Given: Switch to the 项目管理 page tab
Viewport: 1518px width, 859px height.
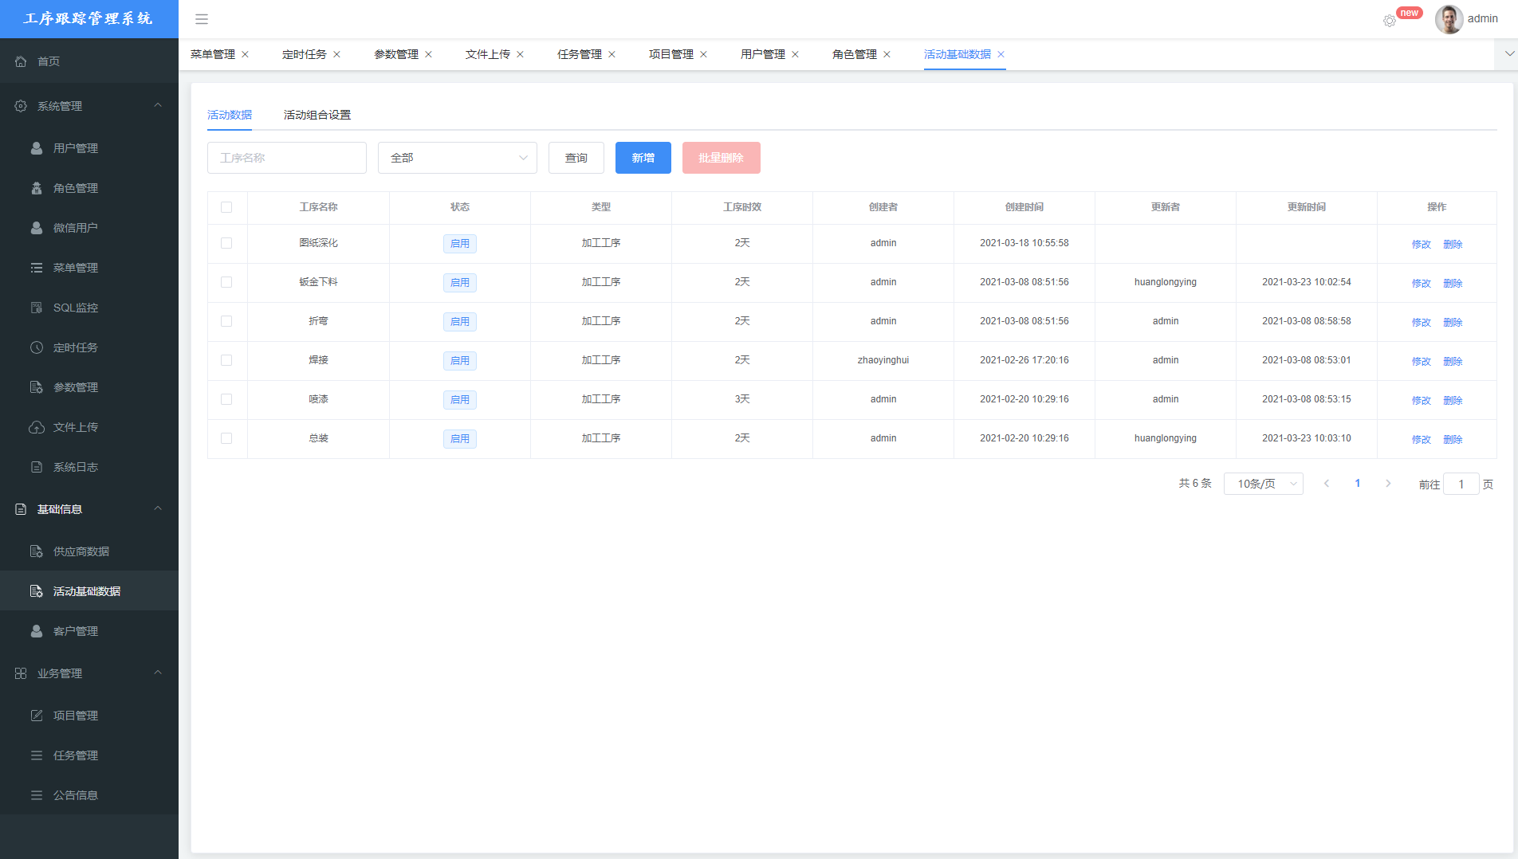Looking at the screenshot, I should tap(671, 54).
